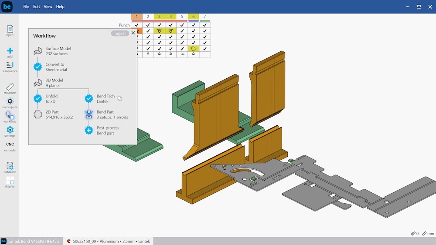The image size is (436, 245).
Task: Open settings from the left sidebar
Action: click(x=10, y=130)
